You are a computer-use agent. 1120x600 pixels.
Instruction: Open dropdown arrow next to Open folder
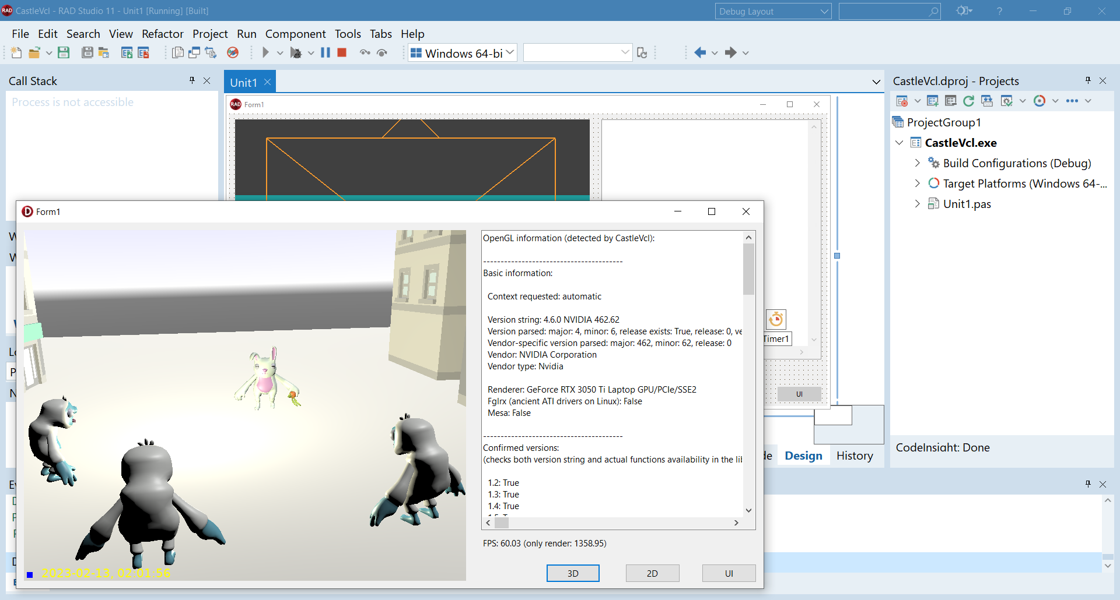pos(49,53)
